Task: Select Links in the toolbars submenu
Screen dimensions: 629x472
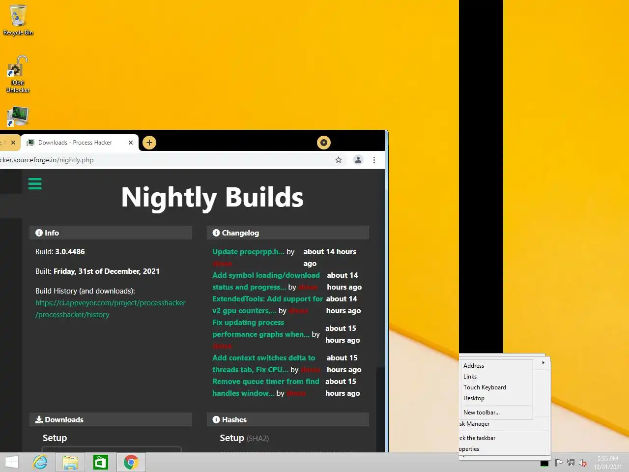Action: pyautogui.click(x=496, y=377)
